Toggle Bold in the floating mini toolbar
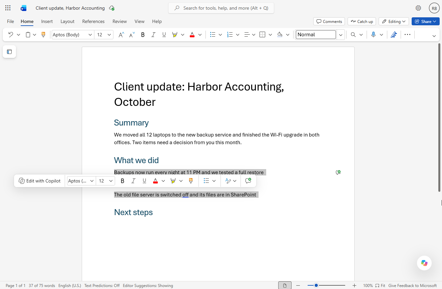Screen dimensions: 442x289 tap(122, 181)
